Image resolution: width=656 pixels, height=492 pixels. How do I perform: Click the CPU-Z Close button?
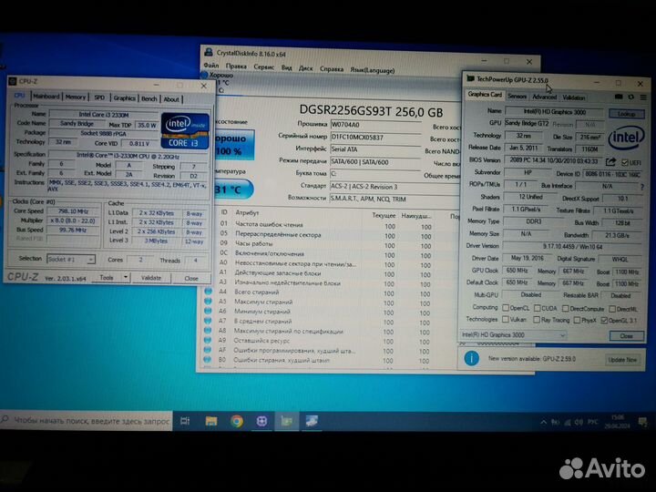(x=191, y=278)
